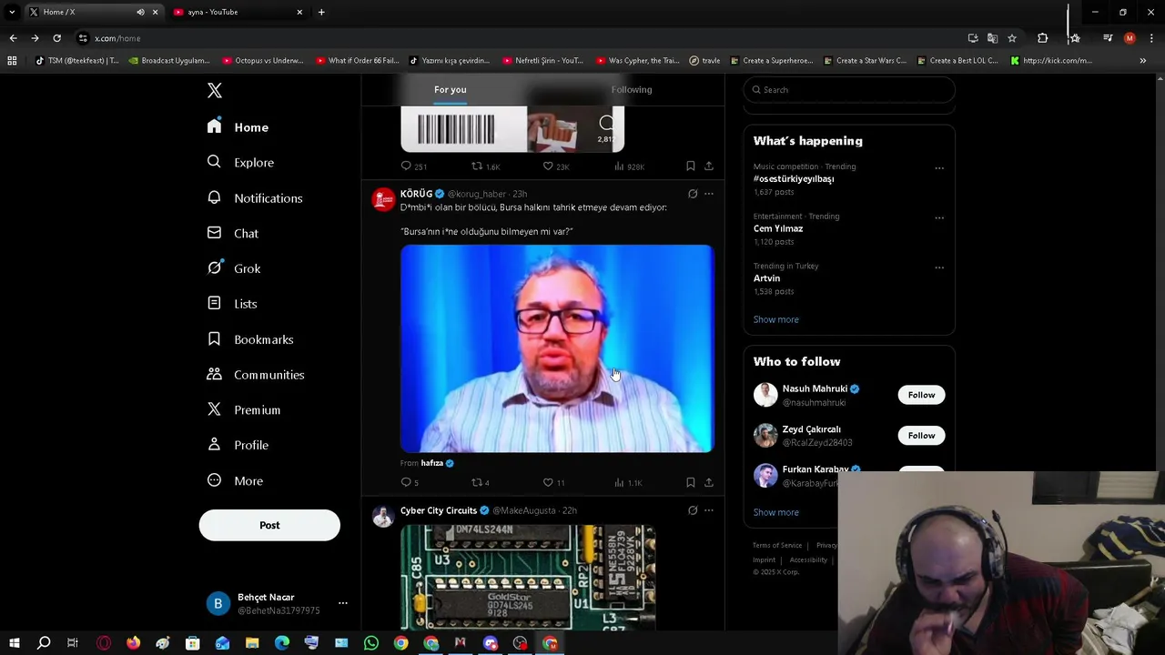1165x655 pixels.
Task: Open Notifications in the sidebar
Action: click(x=255, y=197)
